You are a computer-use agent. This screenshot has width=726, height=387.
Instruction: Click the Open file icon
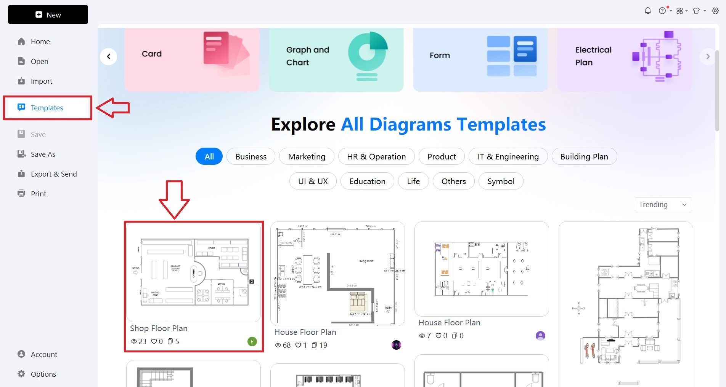pos(21,61)
